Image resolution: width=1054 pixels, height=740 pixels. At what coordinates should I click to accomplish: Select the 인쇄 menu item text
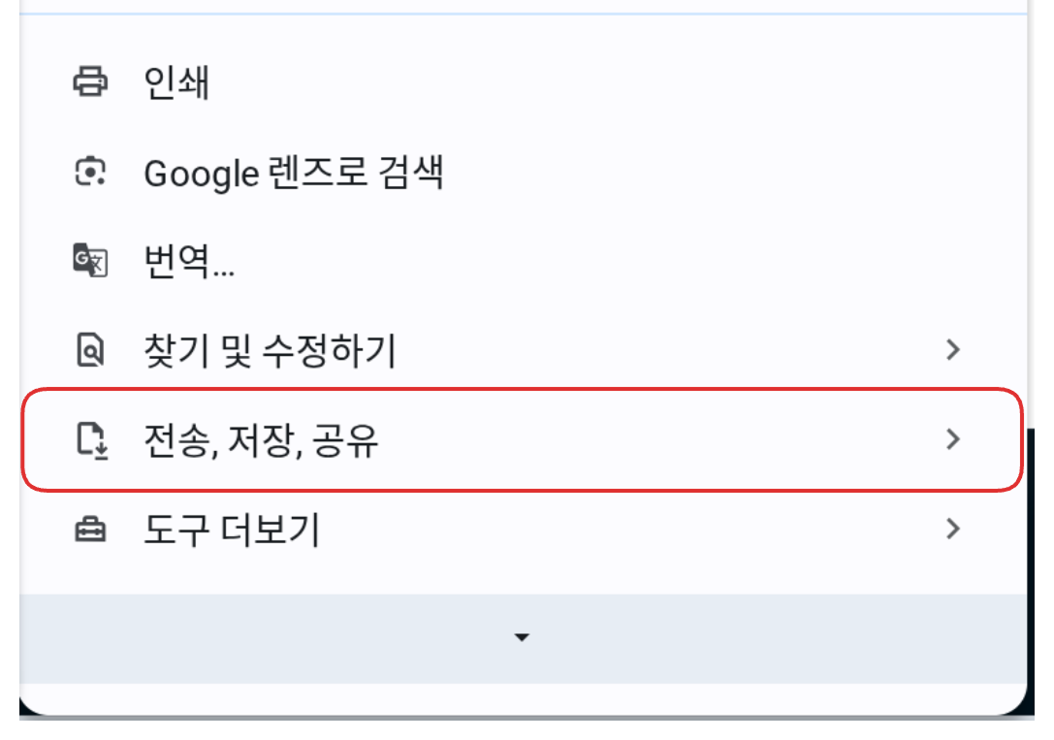[176, 82]
